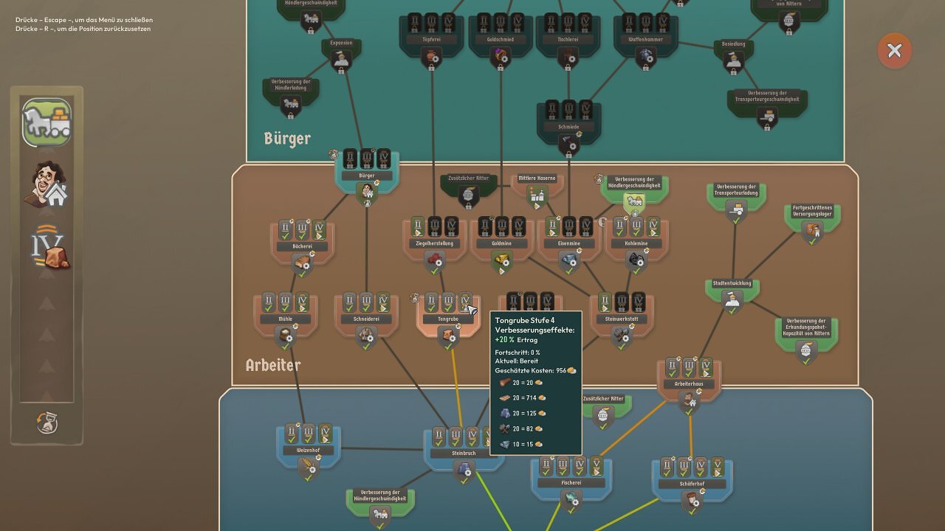The width and height of the screenshot is (945, 531).
Task: Start Schäferhof level V upgrade
Action: (x=717, y=468)
